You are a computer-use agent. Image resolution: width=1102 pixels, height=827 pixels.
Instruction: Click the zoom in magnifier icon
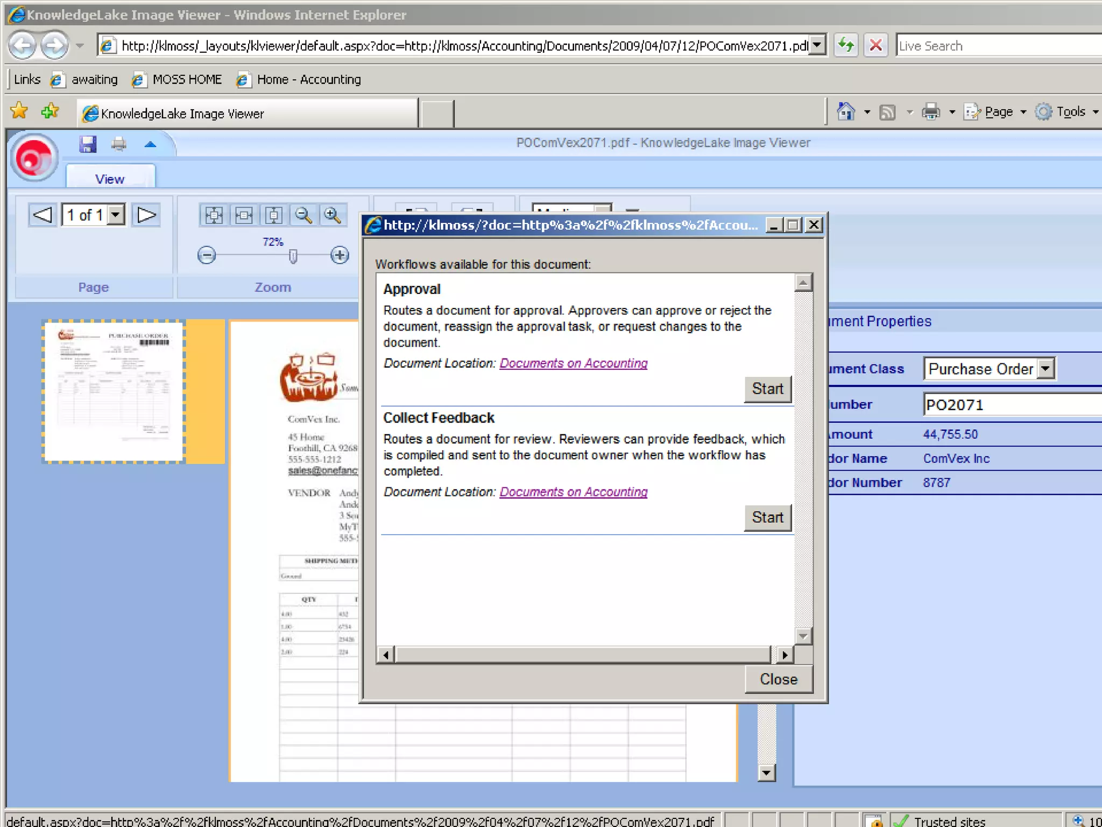pyautogui.click(x=333, y=215)
